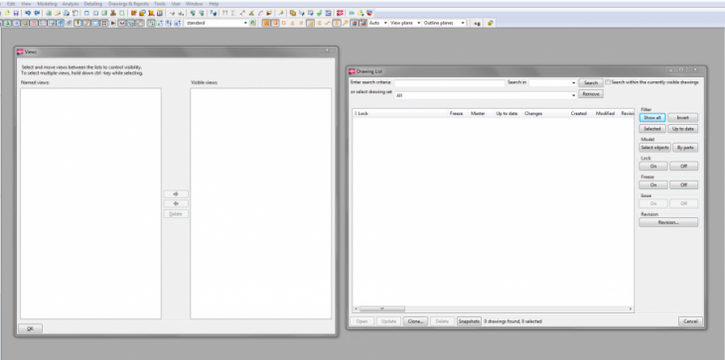725x360 pixels.
Task: Click the red Tekla-style icon in top toolbar
Action: pos(340,13)
